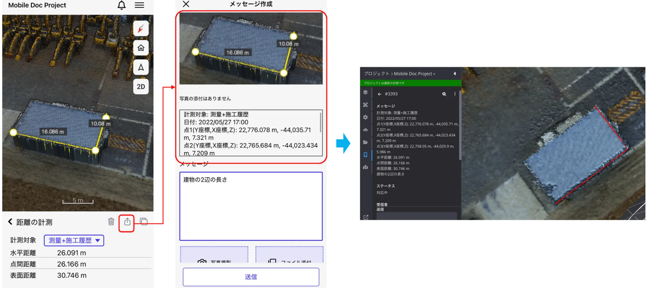
Task: Click the 計測対象 details text box
Action: coord(251,133)
